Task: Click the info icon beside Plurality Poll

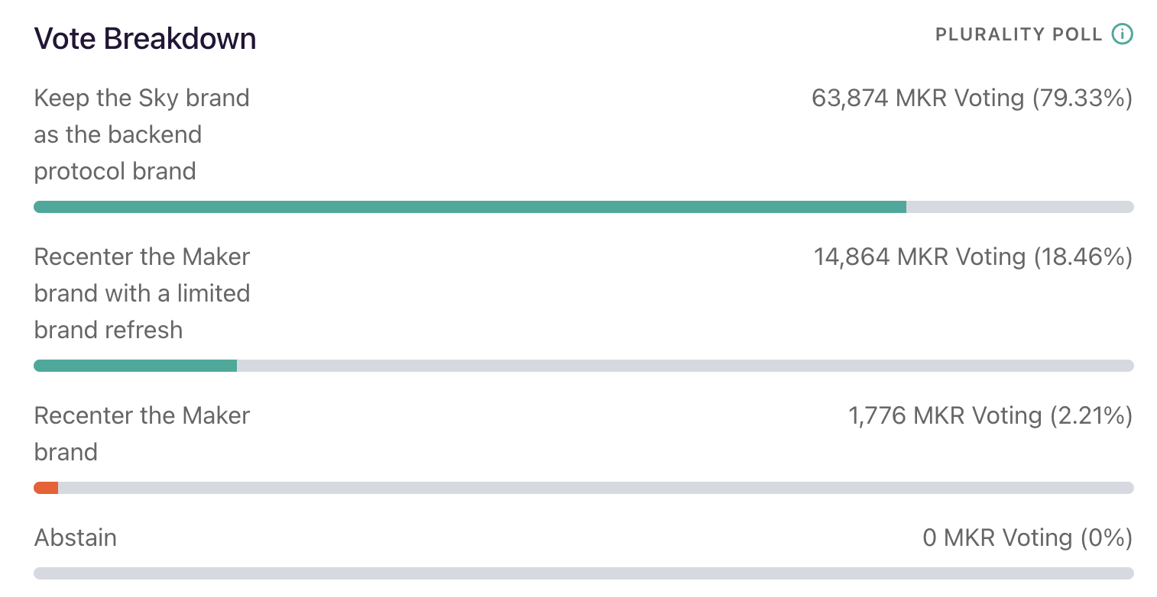Action: pyautogui.click(x=1122, y=34)
